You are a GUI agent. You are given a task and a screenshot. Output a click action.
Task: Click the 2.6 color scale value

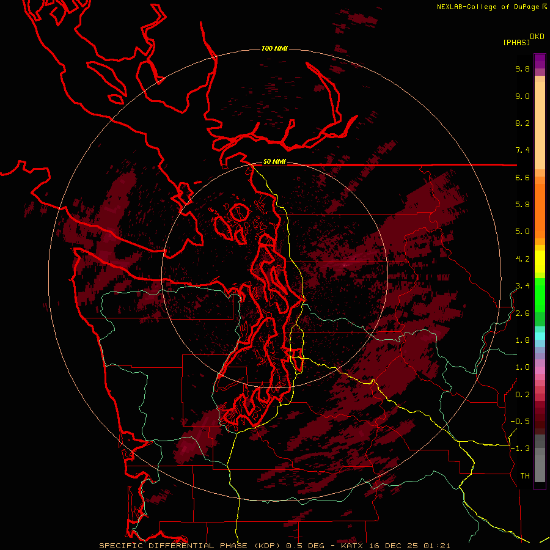click(x=522, y=313)
